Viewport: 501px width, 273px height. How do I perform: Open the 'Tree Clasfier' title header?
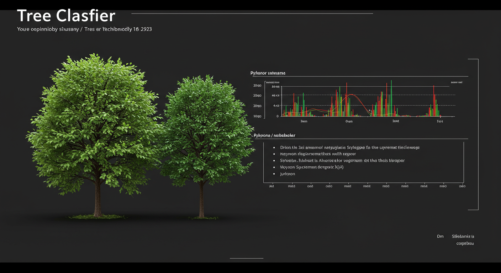pyautogui.click(x=66, y=15)
